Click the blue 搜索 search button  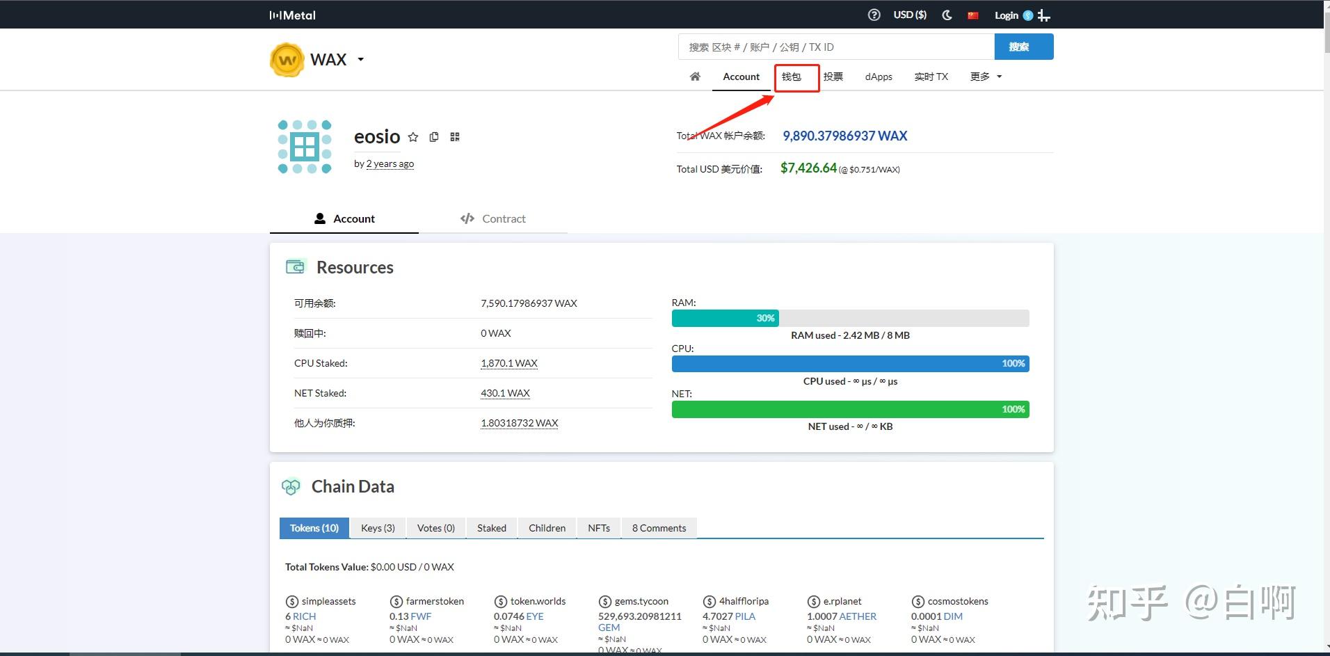[1024, 47]
